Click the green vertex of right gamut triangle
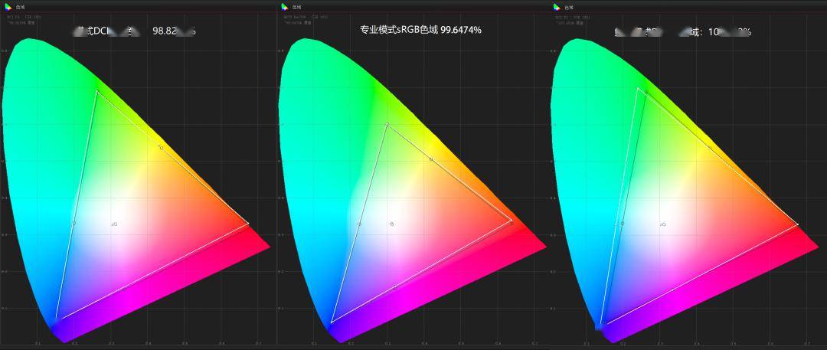 (638, 88)
